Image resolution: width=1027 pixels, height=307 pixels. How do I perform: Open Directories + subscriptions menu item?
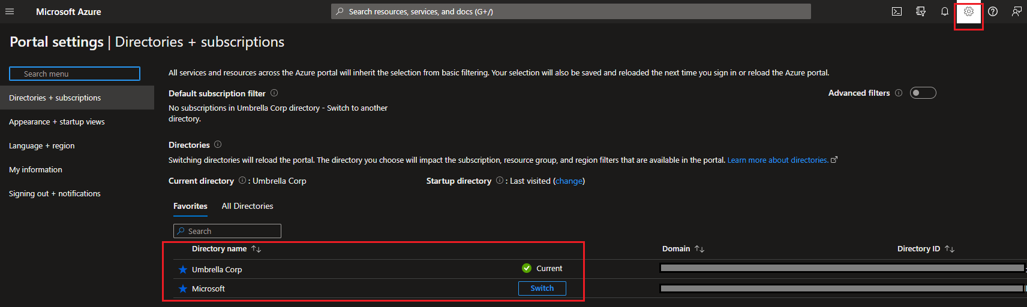77,98
